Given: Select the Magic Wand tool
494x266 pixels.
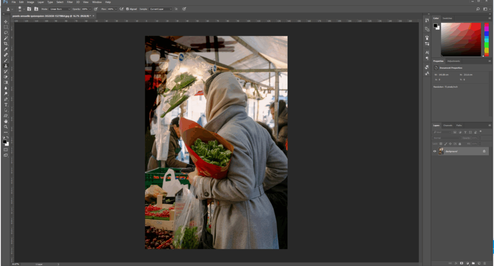Looking at the screenshot, I should 6,38.
